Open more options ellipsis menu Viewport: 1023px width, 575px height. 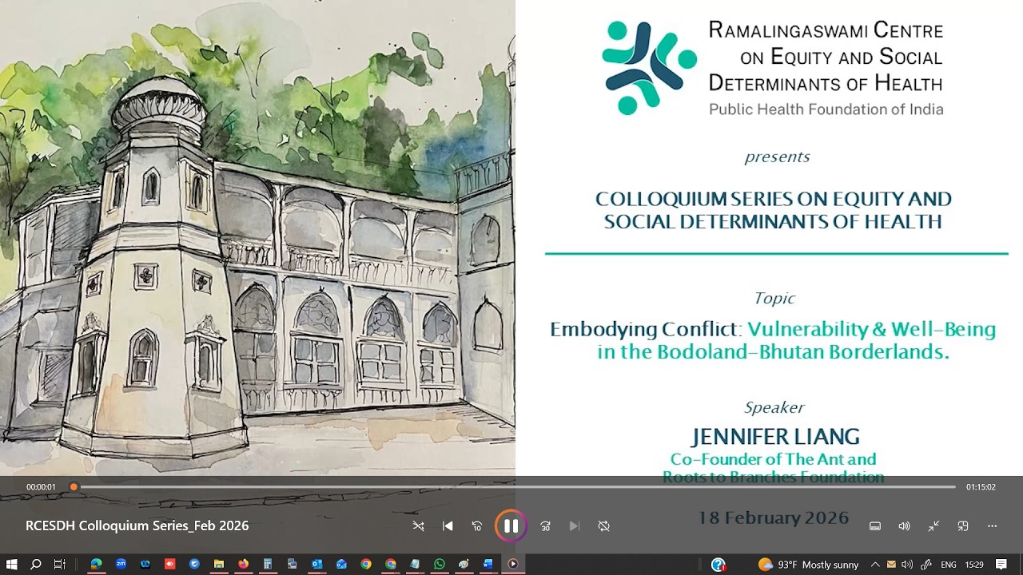point(993,526)
